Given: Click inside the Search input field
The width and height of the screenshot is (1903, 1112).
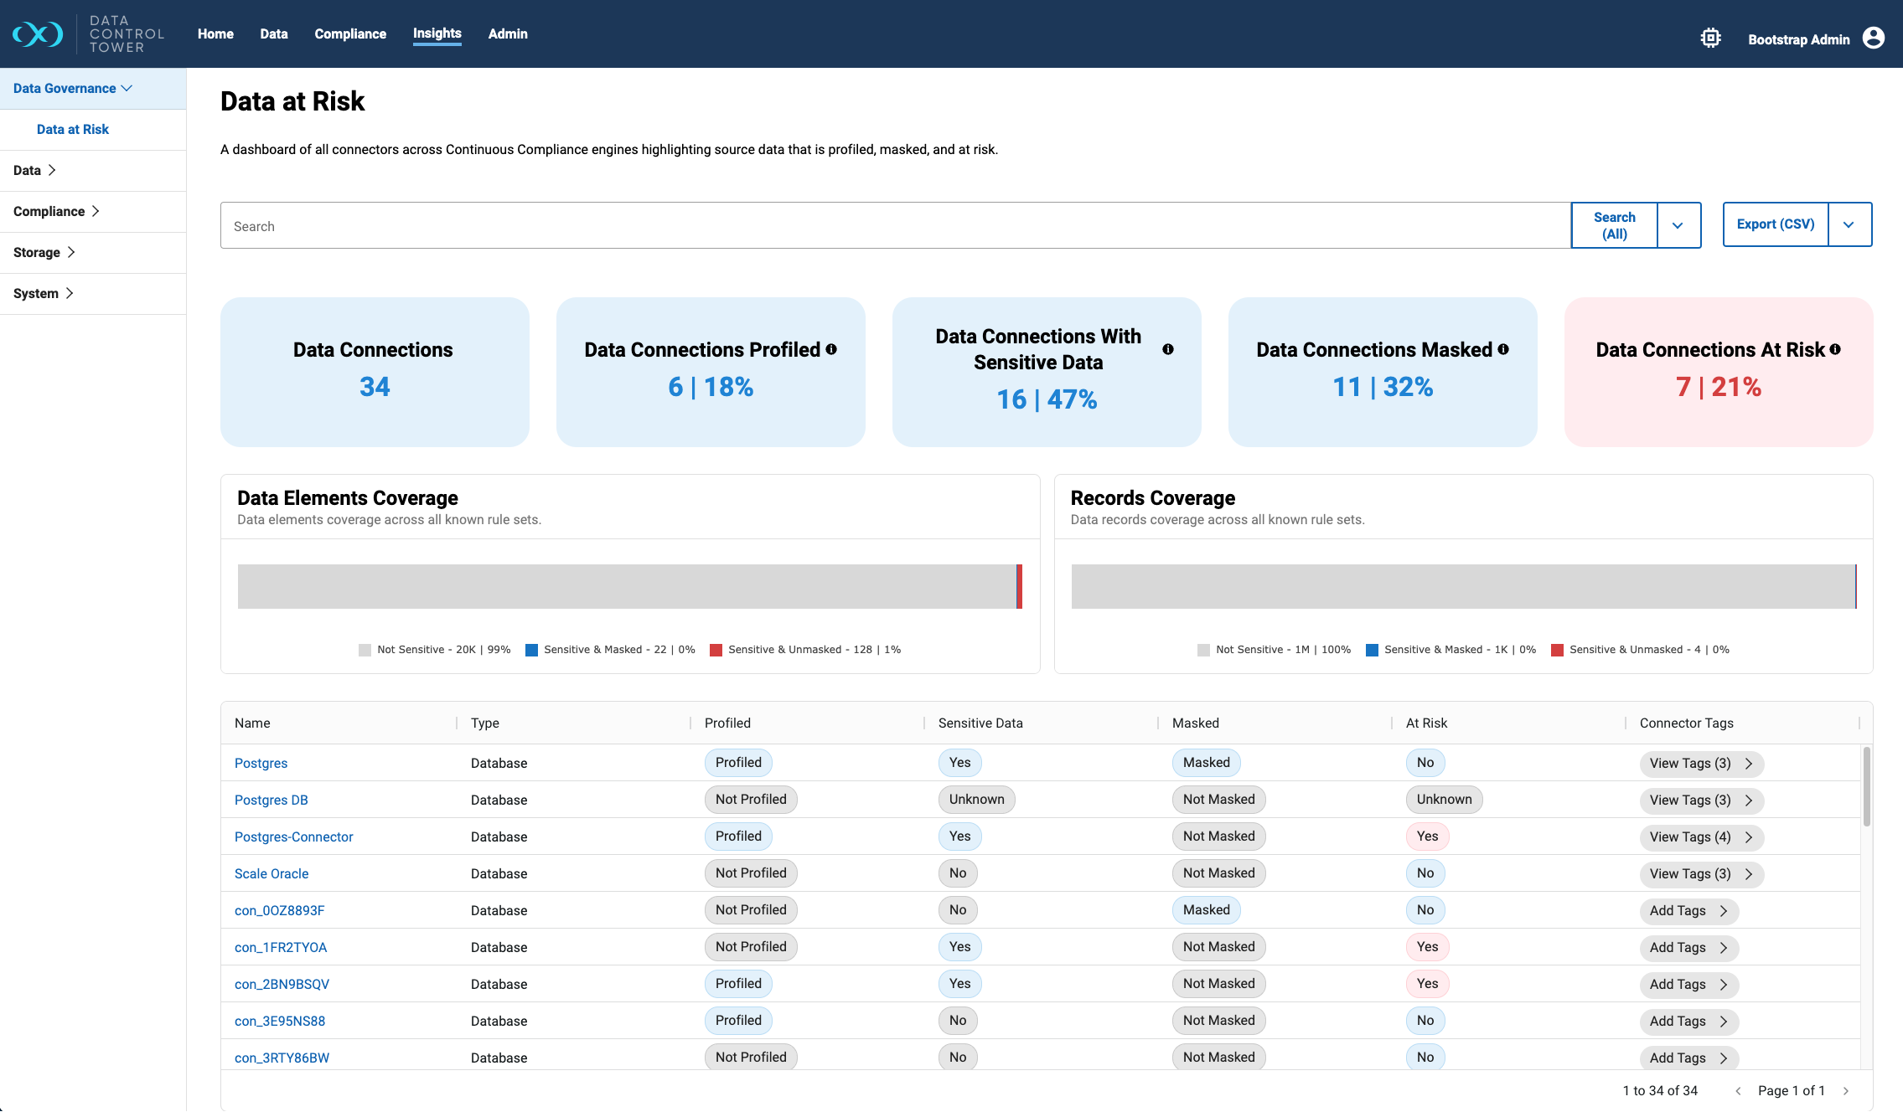Looking at the screenshot, I should coord(587,225).
